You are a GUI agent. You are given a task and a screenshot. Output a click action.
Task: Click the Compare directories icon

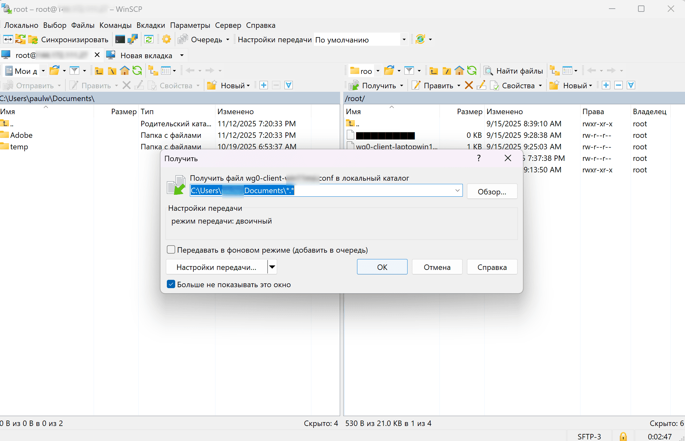point(8,39)
